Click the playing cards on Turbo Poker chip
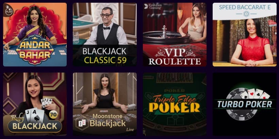Image resolution: width=279 pixels, height=139 pixels. [x=255, y=94]
